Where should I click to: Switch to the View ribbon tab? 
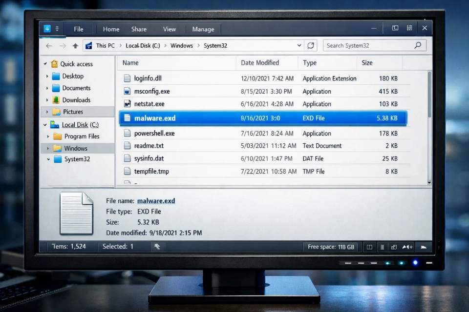click(169, 29)
